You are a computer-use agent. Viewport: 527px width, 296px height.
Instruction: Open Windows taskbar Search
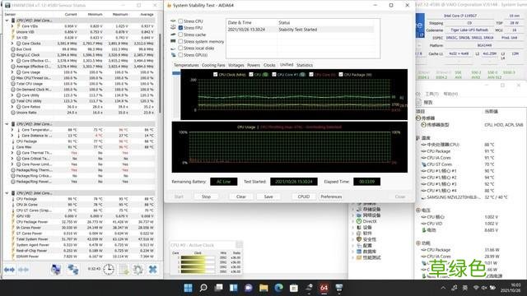(x=203, y=288)
